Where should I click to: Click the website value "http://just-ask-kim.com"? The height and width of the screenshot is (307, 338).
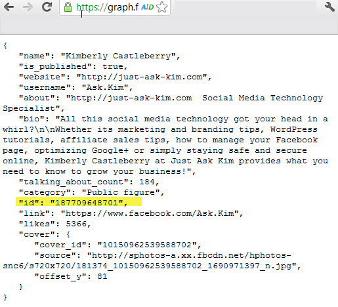(x=142, y=77)
